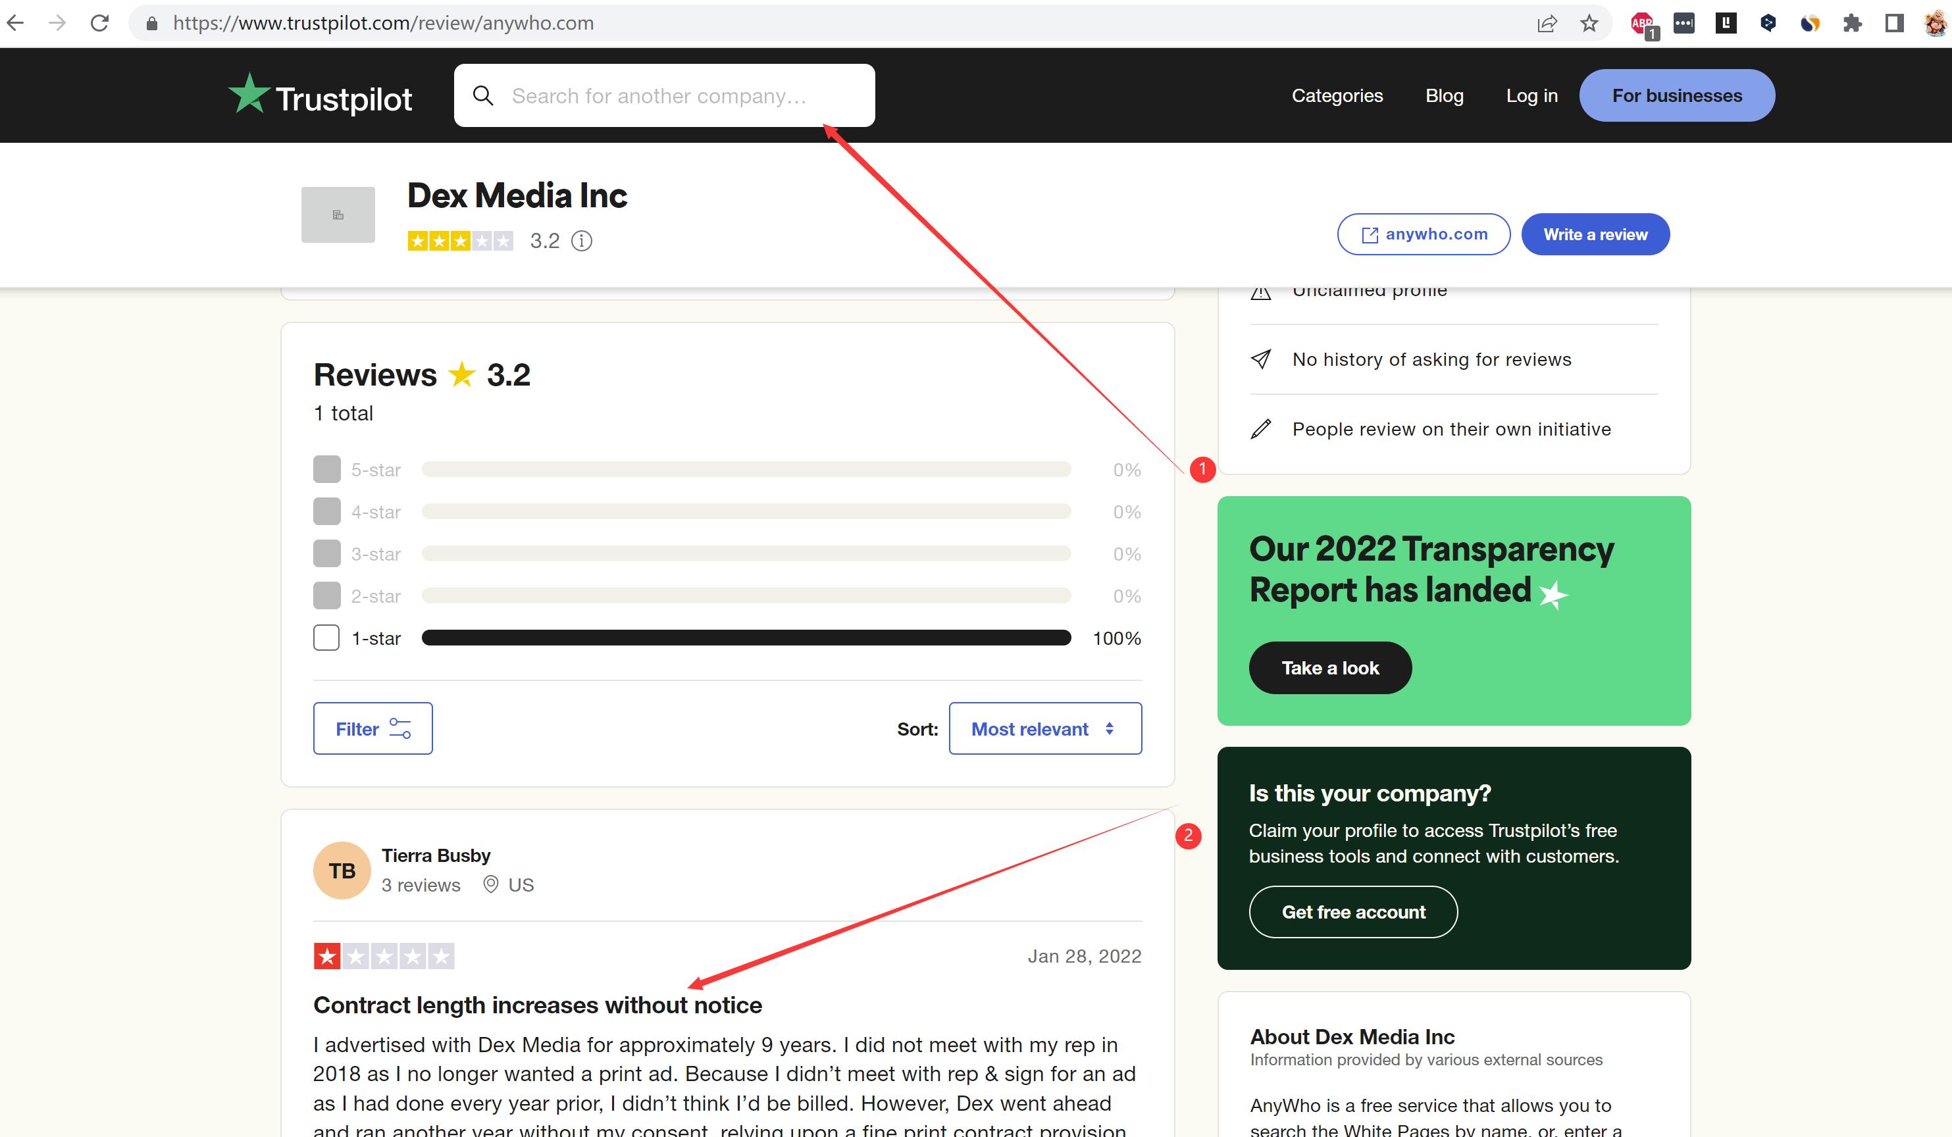This screenshot has width=1952, height=1137.
Task: Open the Extensions puzzle piece icon
Action: point(1852,23)
